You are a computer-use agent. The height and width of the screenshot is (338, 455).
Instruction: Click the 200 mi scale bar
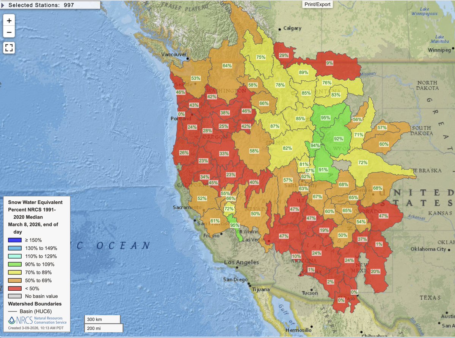coord(104,329)
